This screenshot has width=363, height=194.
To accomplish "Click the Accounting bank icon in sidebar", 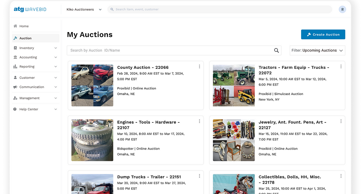I will point(15,57).
